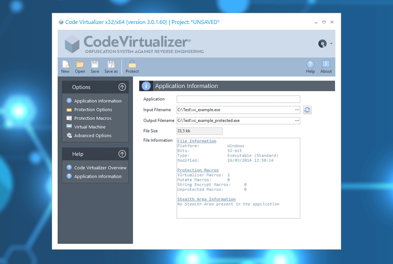Save the current project

[x=94, y=66]
